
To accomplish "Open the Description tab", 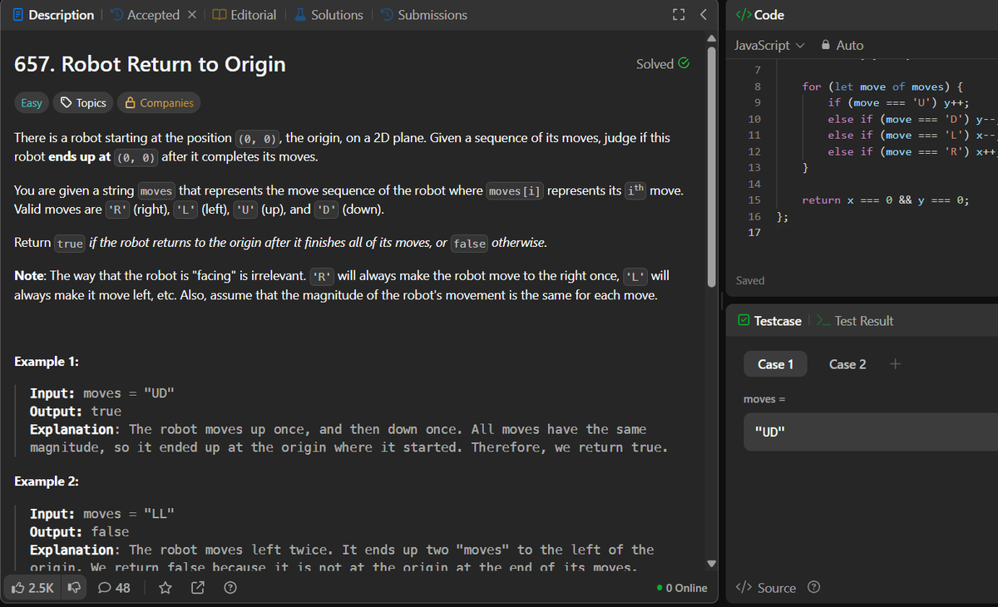I will (x=54, y=15).
